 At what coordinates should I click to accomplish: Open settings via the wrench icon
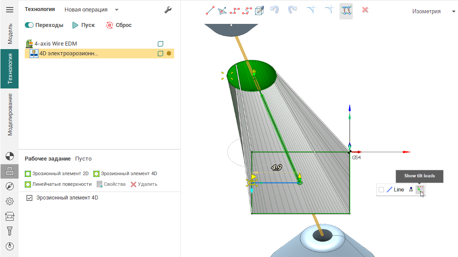tap(168, 10)
